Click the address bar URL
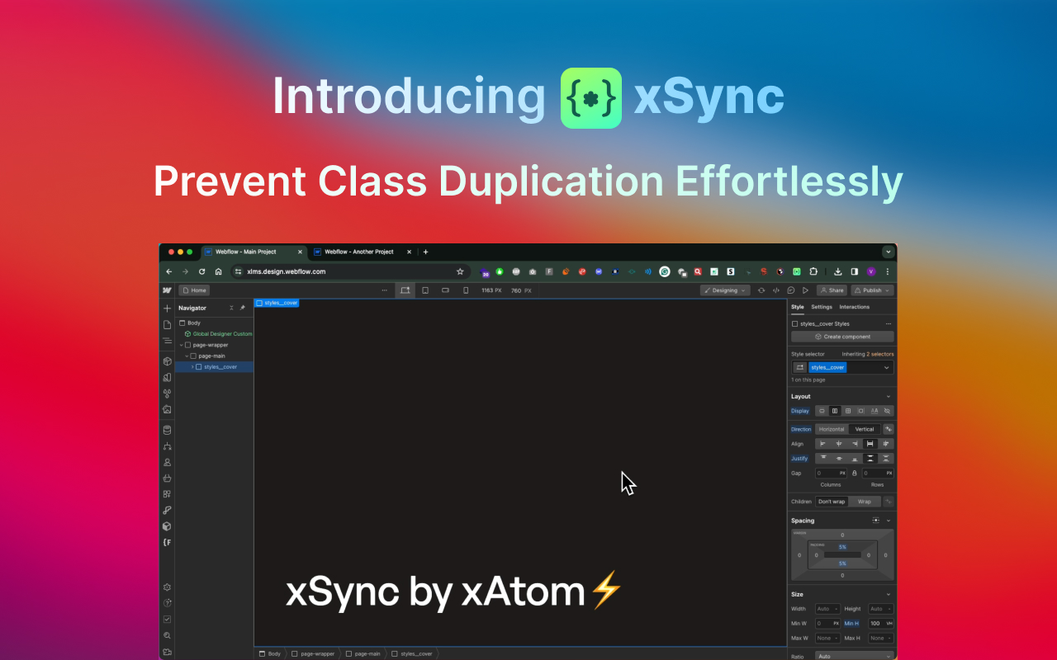1057x660 pixels. (x=286, y=271)
